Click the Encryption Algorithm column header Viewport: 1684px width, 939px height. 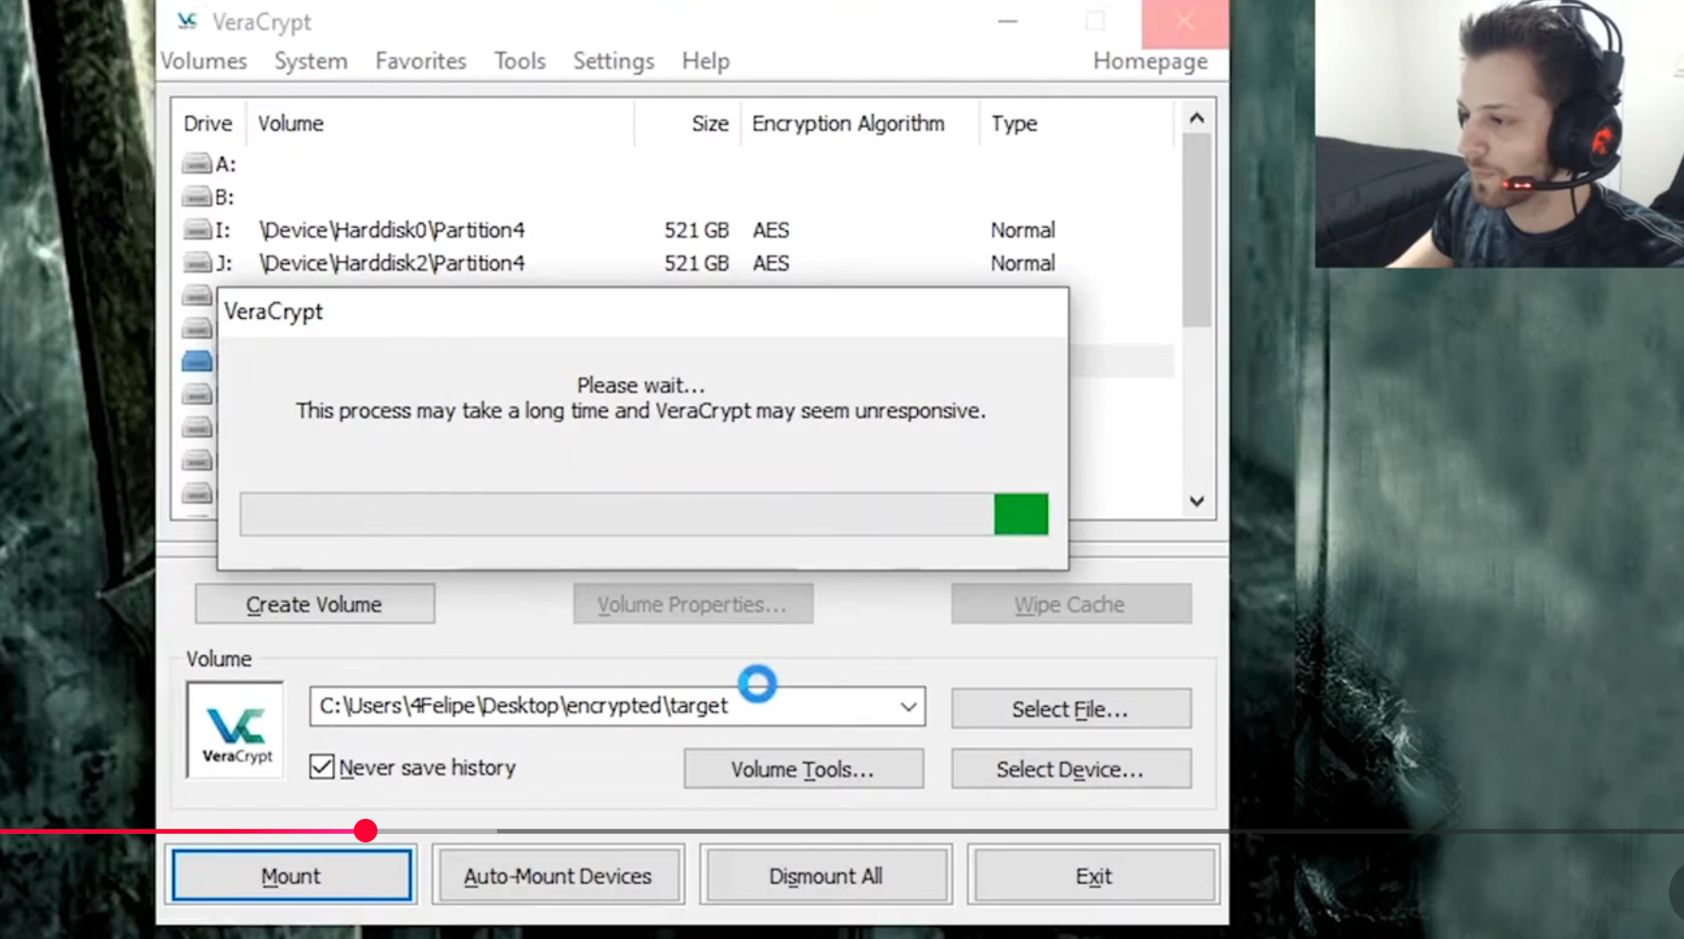[848, 124]
